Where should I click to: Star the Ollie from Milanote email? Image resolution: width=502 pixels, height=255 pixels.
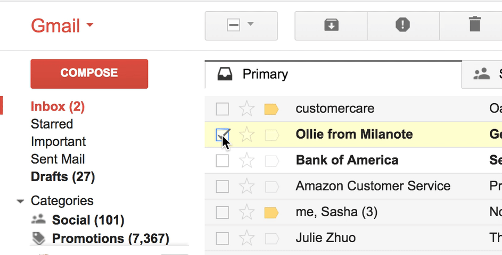coord(246,135)
